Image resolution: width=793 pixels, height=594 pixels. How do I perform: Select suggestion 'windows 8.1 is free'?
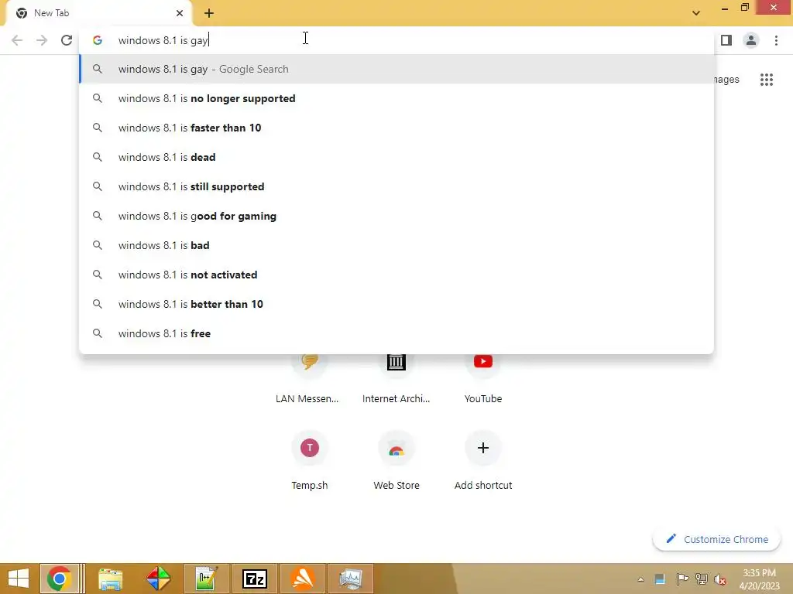pos(396,333)
